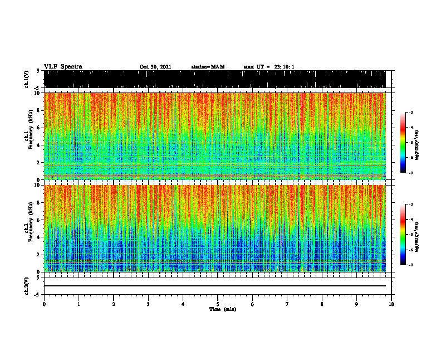441x341 pixels.
Task: Click the time axis tick label "10"
Action: 391,304
